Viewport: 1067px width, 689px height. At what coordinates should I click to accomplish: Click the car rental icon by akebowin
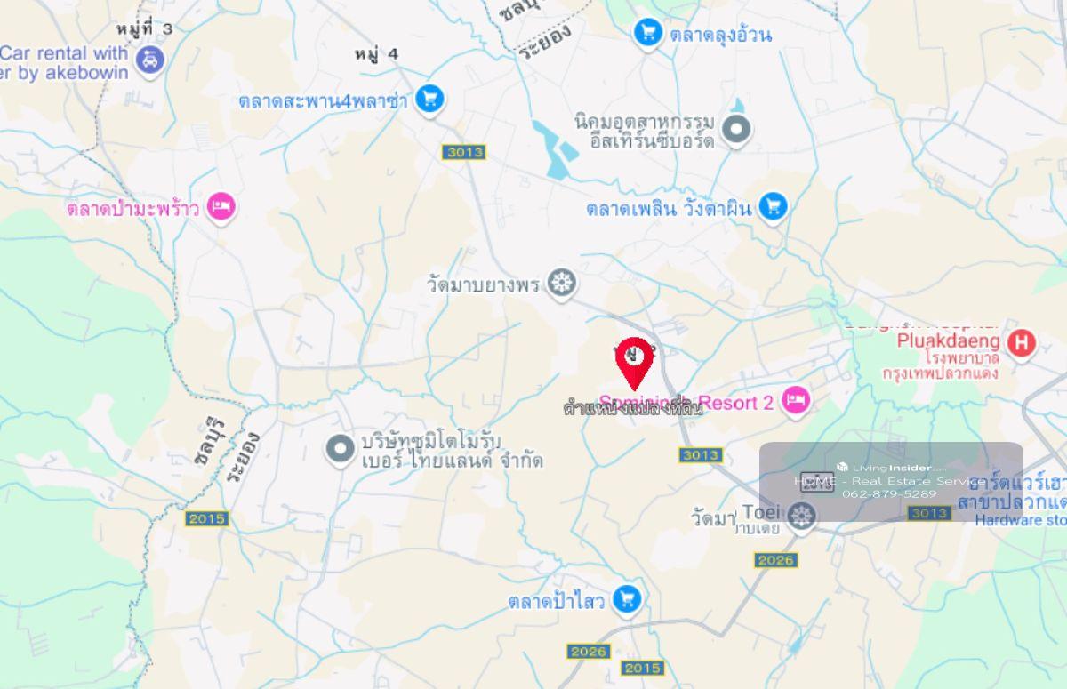[151, 60]
